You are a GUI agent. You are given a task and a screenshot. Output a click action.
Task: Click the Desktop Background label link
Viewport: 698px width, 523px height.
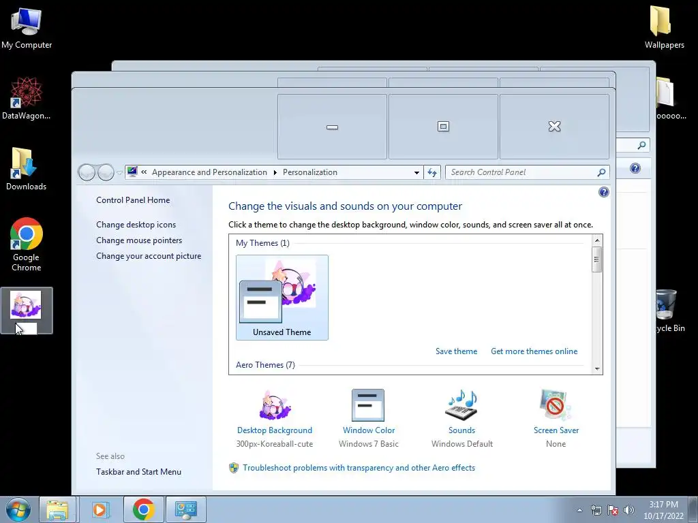point(274,430)
